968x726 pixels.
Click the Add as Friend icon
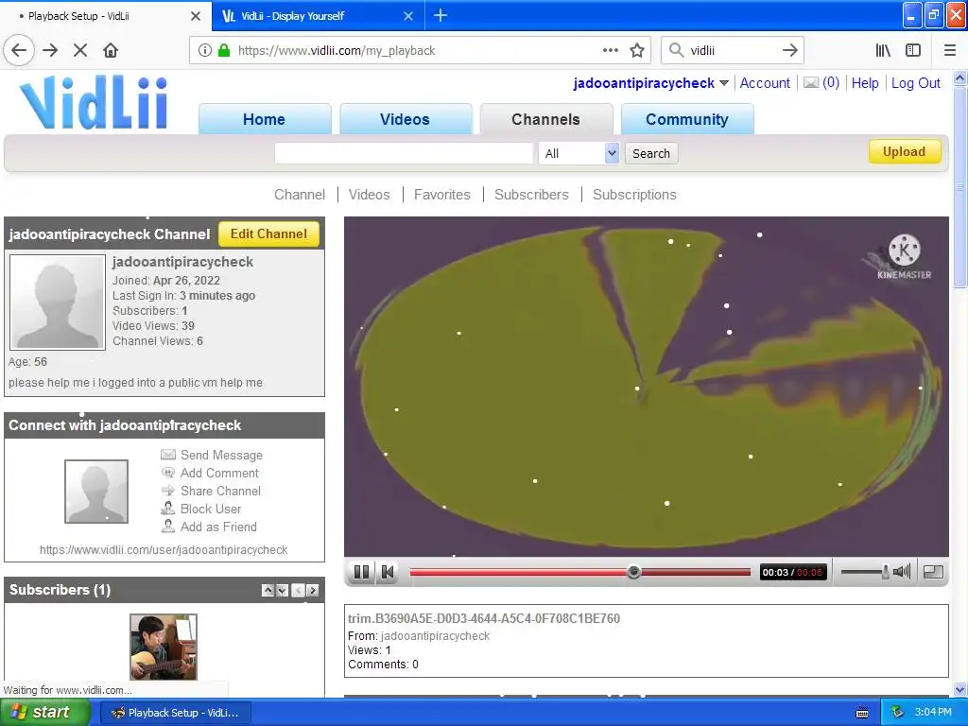[168, 526]
